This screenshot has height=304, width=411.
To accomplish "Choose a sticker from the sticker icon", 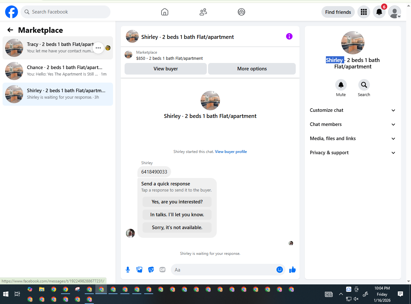I will (x=151, y=270).
